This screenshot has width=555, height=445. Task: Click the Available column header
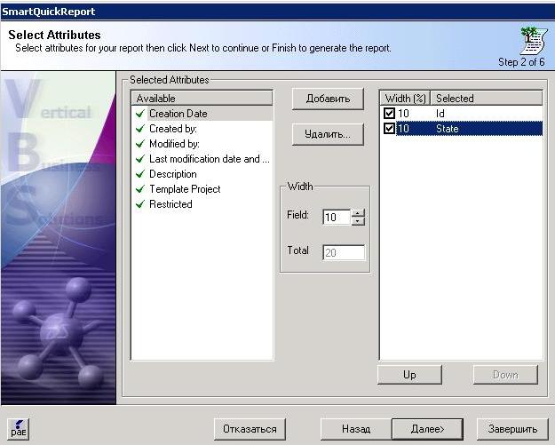click(202, 98)
